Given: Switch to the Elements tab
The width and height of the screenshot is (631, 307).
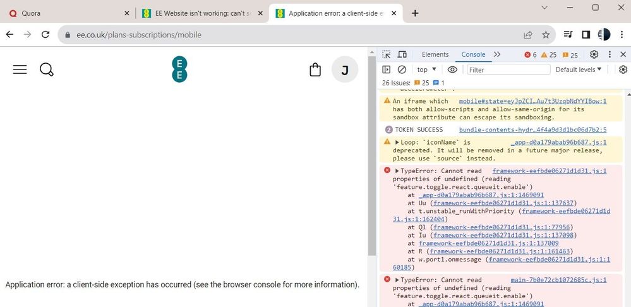Looking at the screenshot, I should (435, 55).
